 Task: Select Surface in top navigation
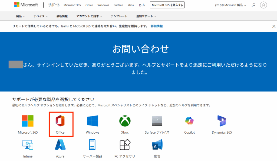[x=118, y=5]
